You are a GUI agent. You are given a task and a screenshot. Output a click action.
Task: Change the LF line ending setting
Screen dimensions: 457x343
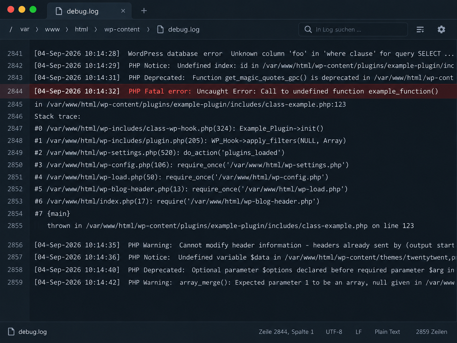[x=359, y=332]
